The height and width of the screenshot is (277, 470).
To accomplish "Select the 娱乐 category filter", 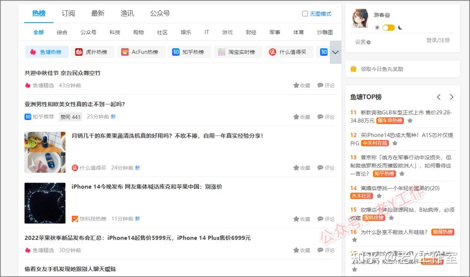I will [x=186, y=32].
